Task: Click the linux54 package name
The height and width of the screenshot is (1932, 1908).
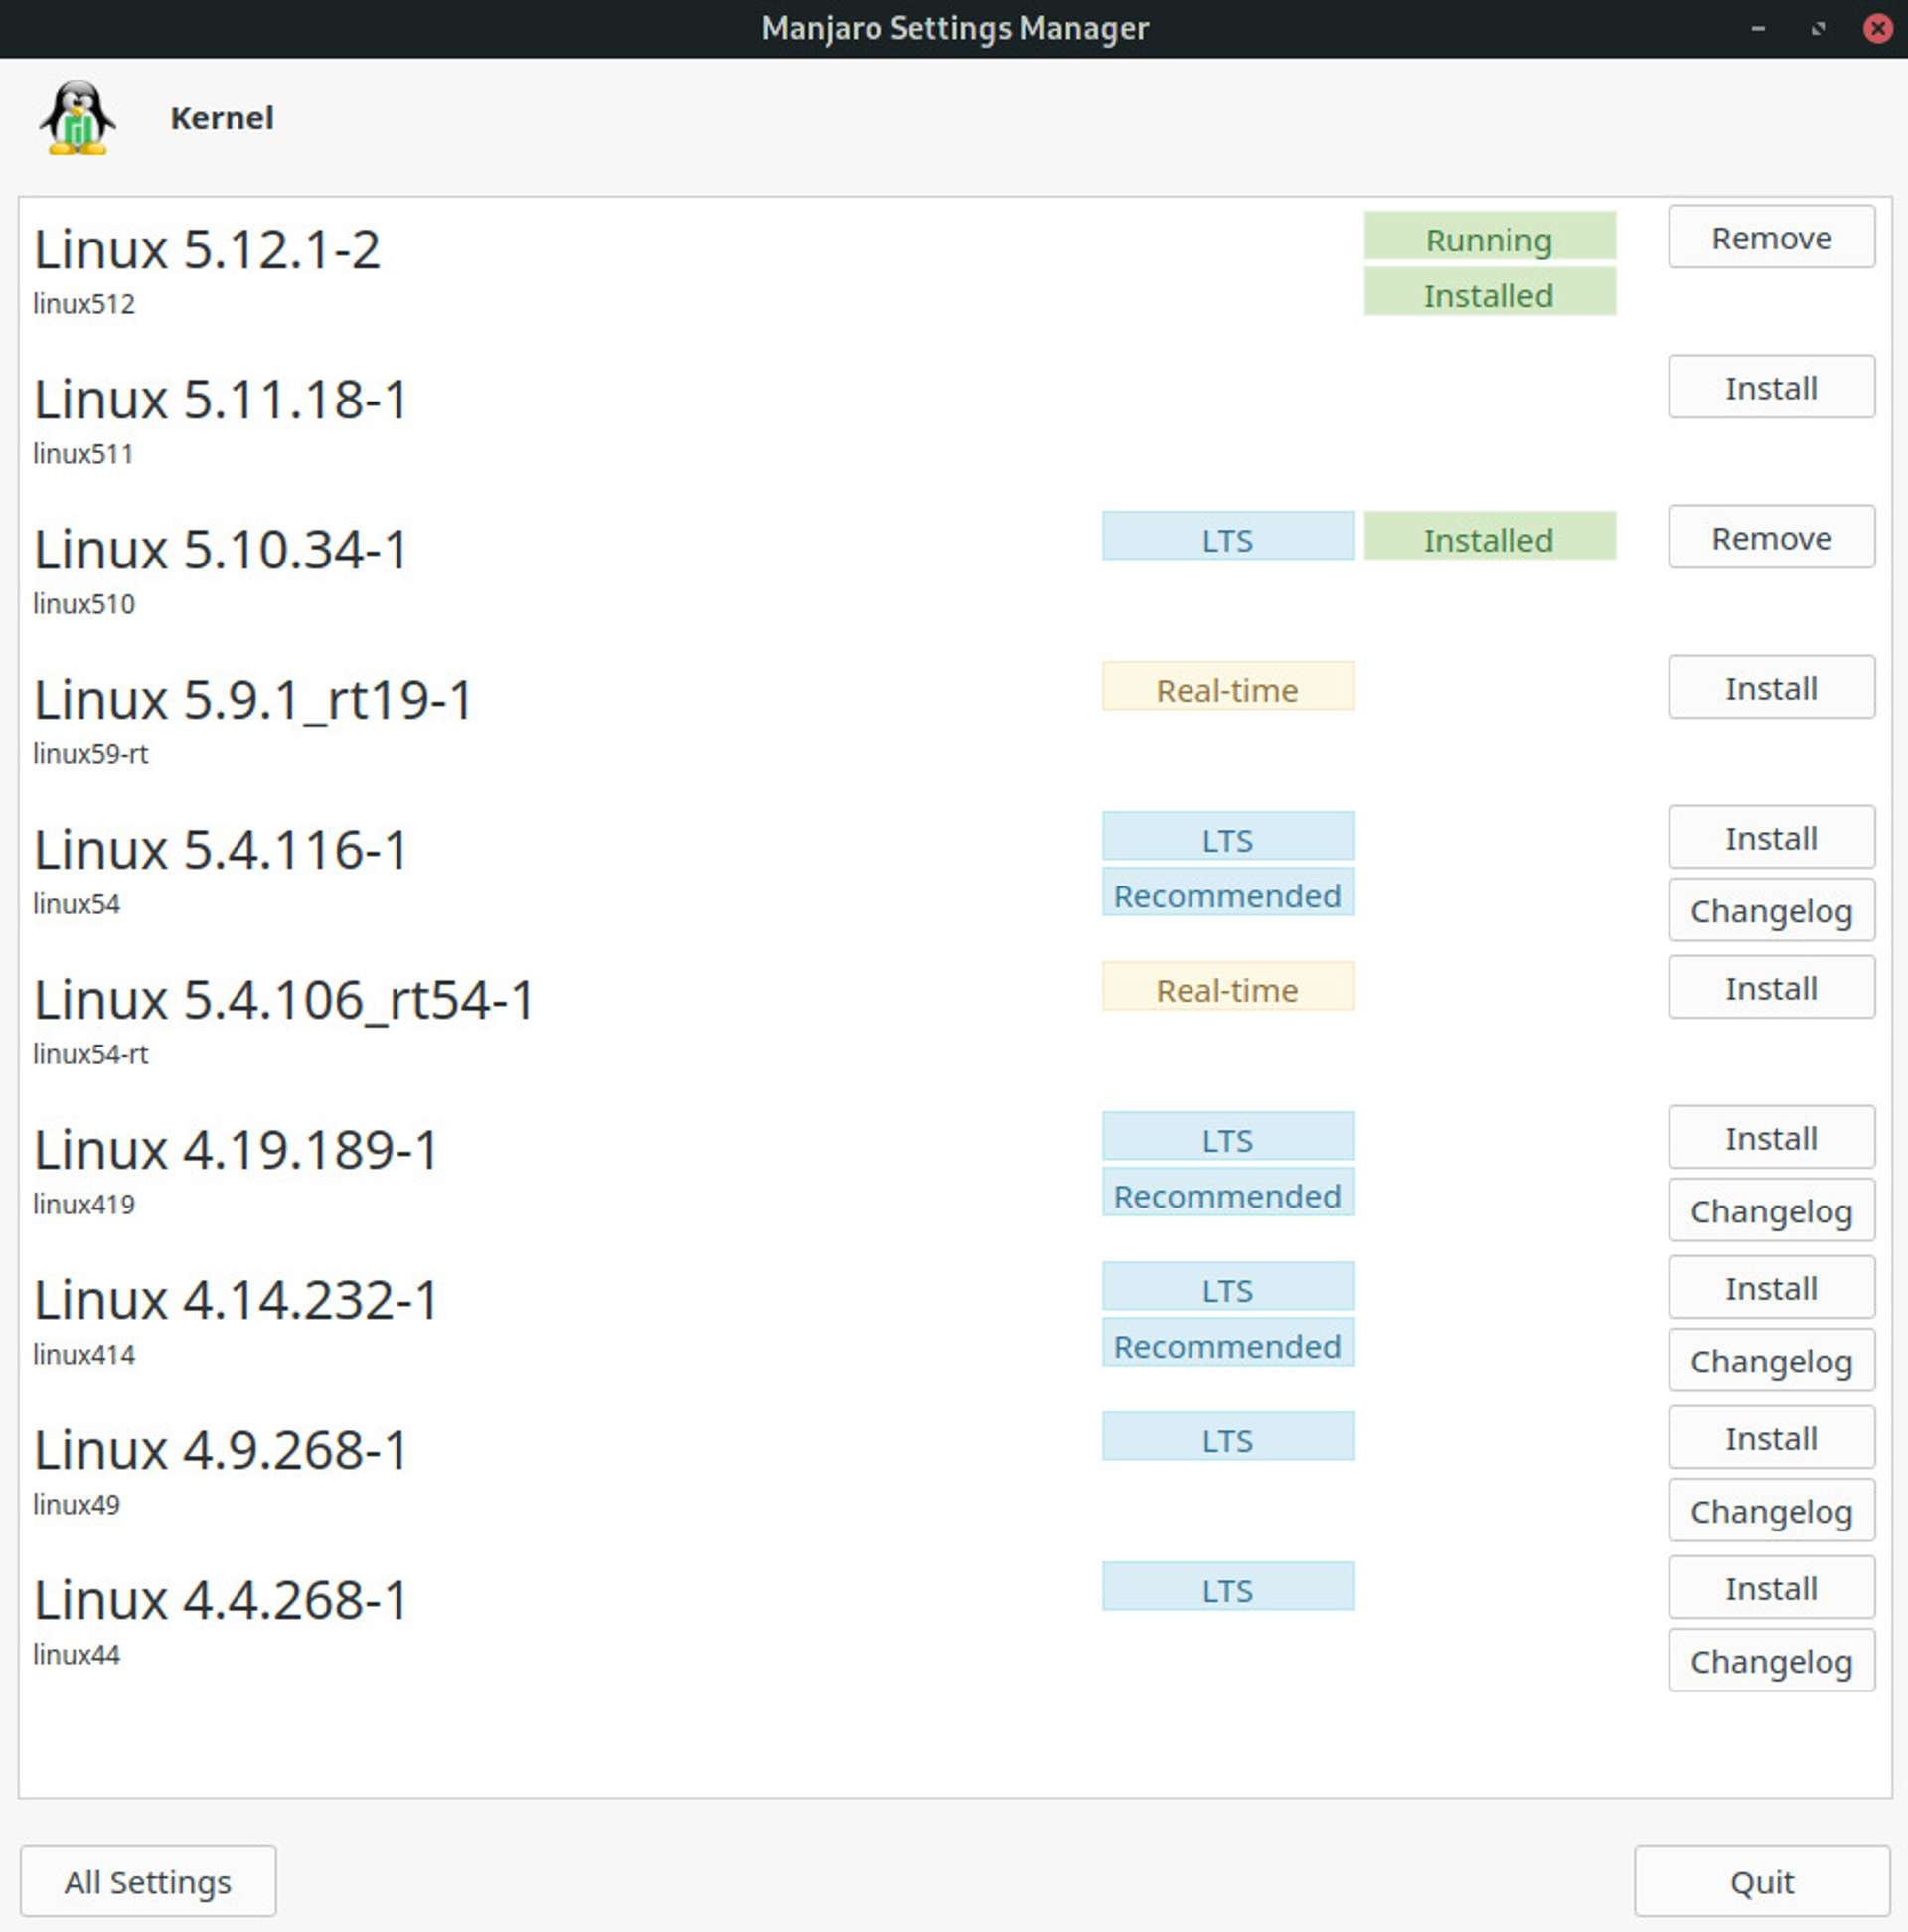Action: coord(77,904)
